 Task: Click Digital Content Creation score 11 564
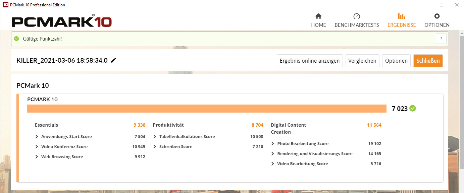tap(374, 125)
